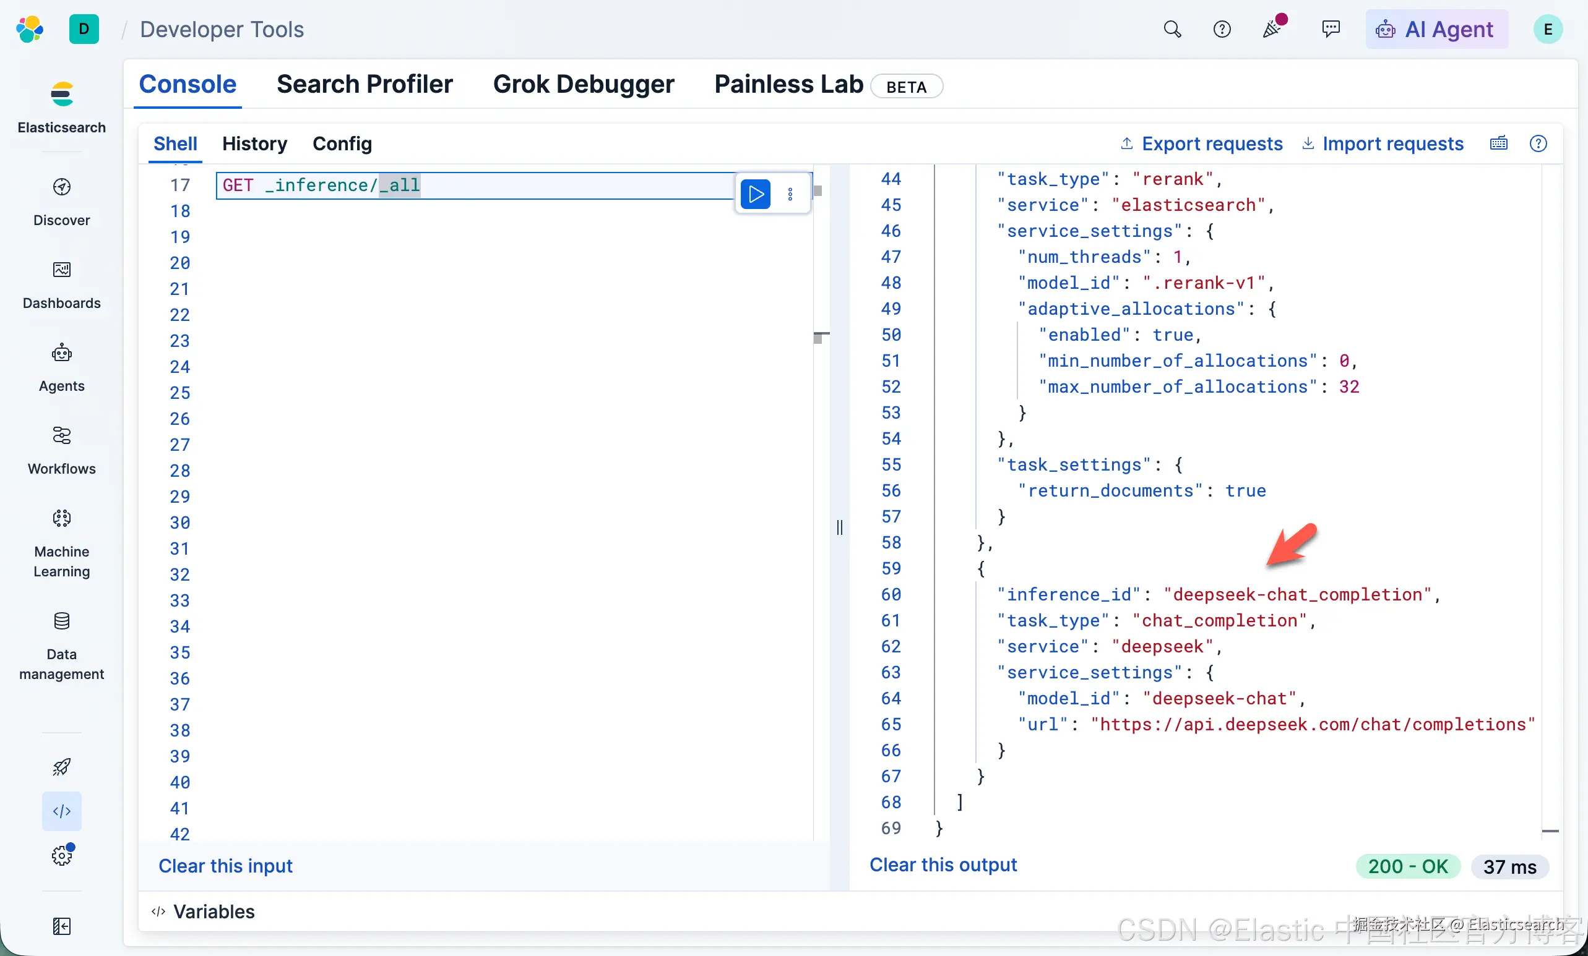1588x956 pixels.
Task: Click input line number 30
Action: click(x=180, y=523)
